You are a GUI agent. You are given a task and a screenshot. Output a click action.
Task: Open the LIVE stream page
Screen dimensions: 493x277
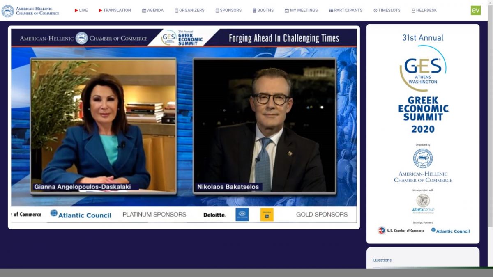[x=81, y=10]
